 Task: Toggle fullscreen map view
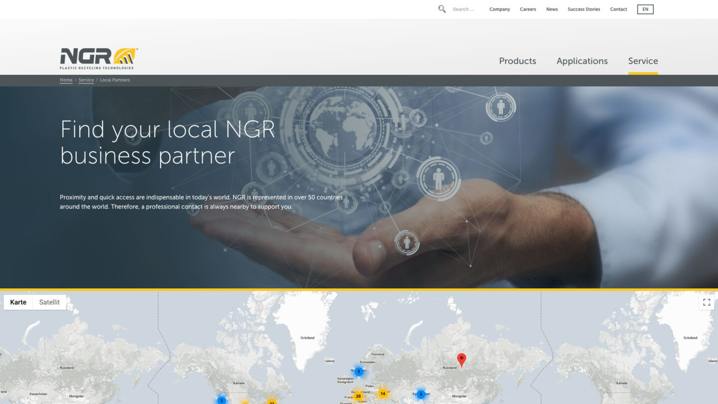tap(707, 302)
